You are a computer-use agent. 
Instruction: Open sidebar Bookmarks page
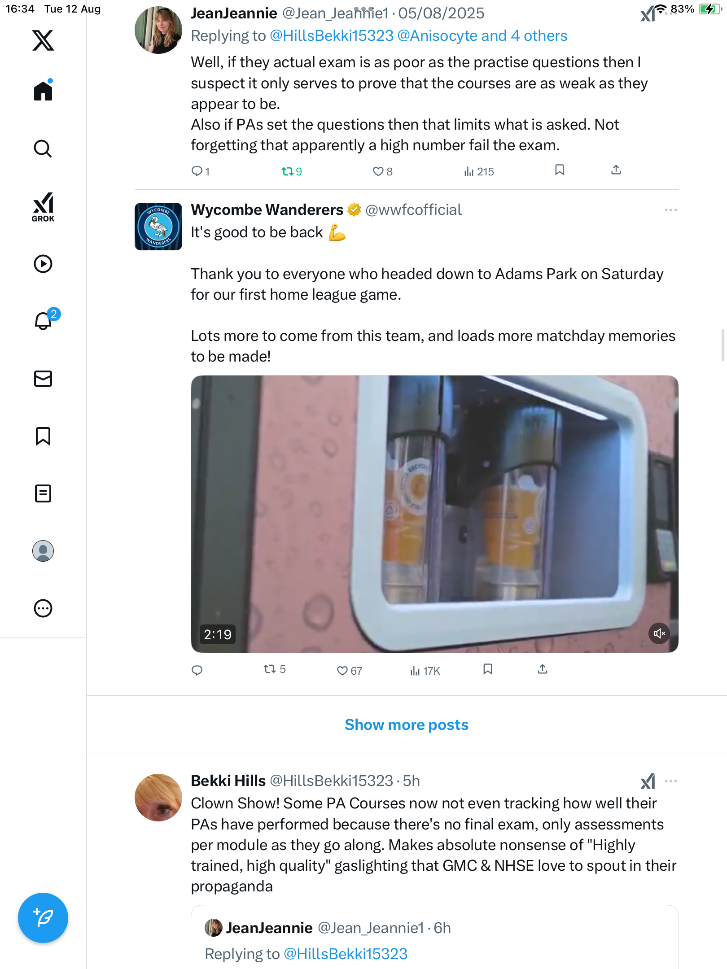point(43,436)
